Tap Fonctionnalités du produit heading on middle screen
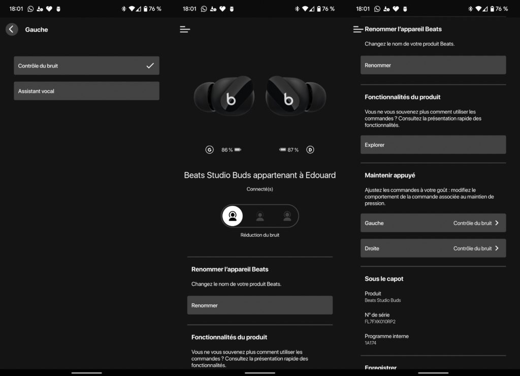Viewport: 520px width, 376px height. coord(229,337)
